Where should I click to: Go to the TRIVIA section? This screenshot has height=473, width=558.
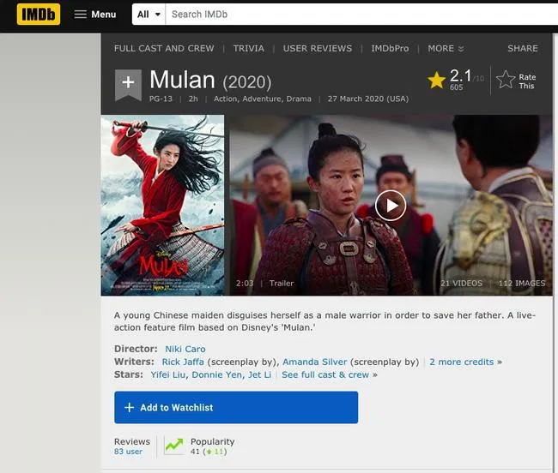[249, 49]
